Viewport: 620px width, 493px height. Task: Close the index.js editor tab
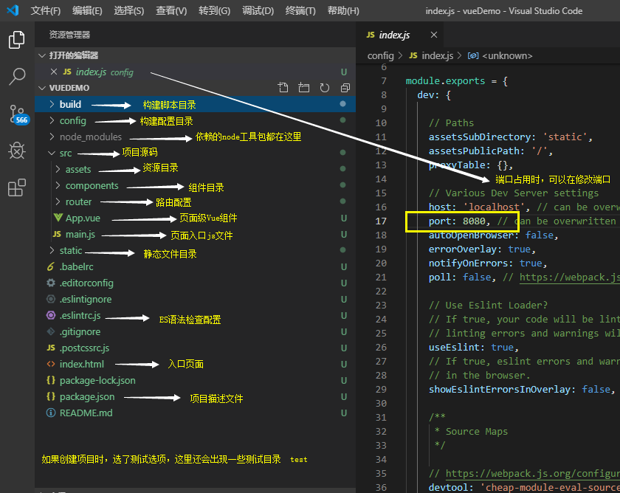[x=434, y=35]
